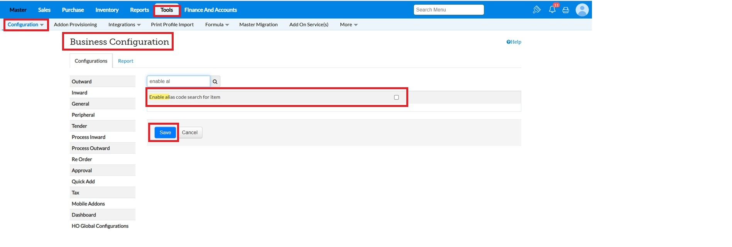Click the search magnifier button
Image resolution: width=732 pixels, height=247 pixels.
(215, 81)
